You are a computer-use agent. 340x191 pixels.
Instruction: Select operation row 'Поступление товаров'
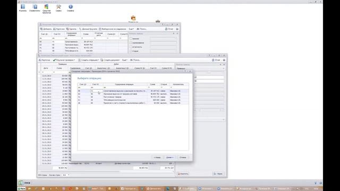click(133, 97)
